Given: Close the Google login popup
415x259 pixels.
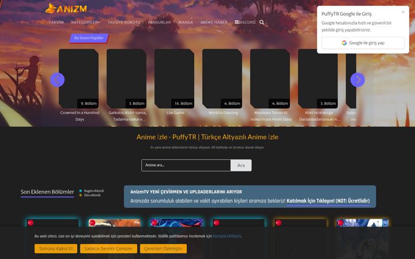Looking at the screenshot, I should (x=403, y=12).
